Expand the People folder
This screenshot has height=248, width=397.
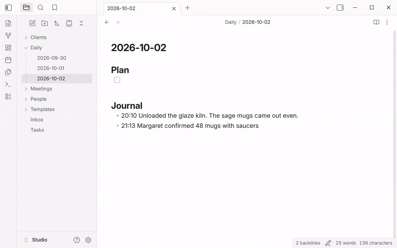coord(26,99)
